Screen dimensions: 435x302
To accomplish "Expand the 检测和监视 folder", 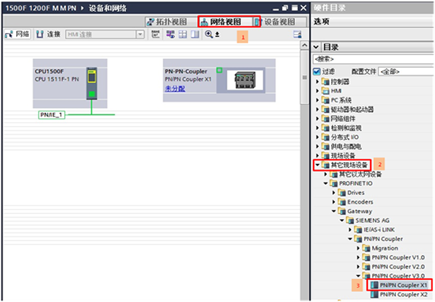I will [318, 128].
